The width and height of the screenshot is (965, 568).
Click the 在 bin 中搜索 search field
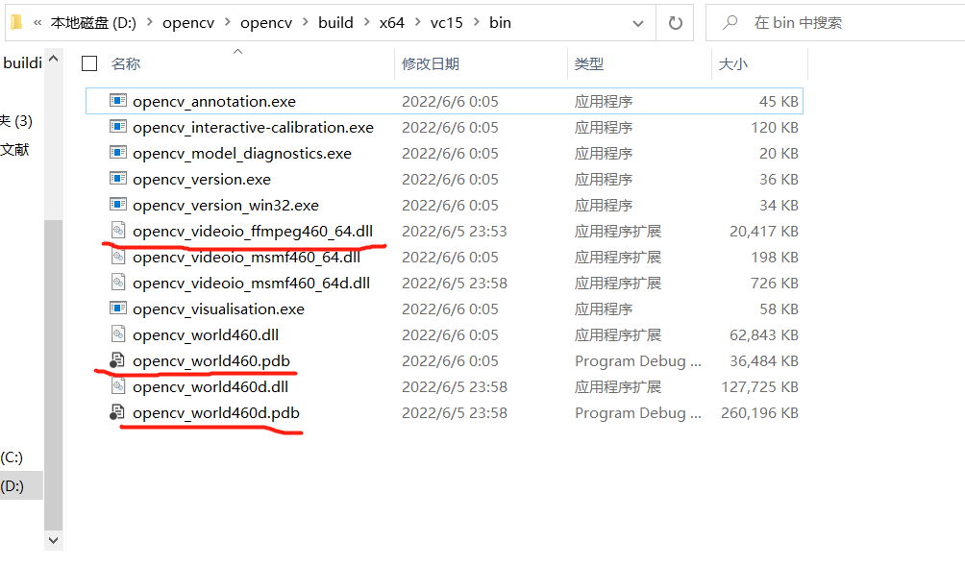tap(834, 23)
